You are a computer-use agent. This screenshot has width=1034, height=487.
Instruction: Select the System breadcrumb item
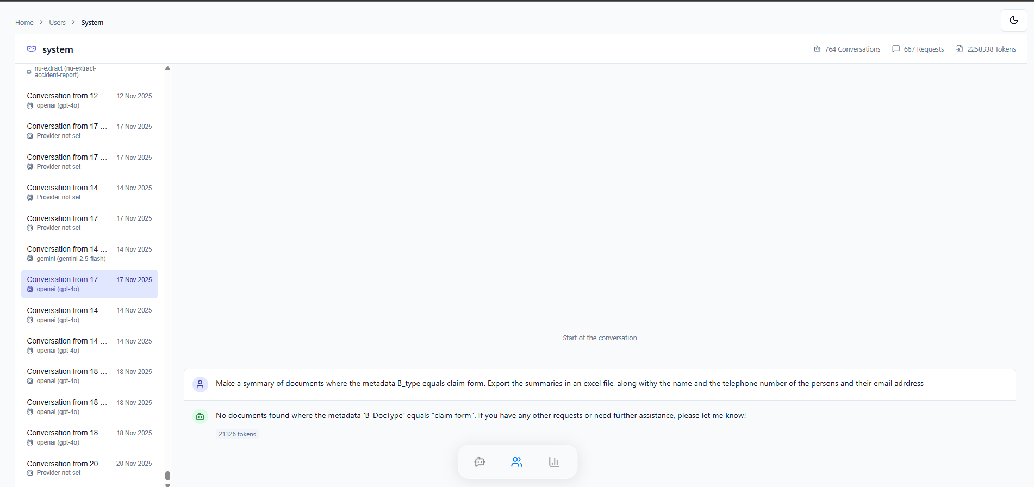(x=92, y=23)
